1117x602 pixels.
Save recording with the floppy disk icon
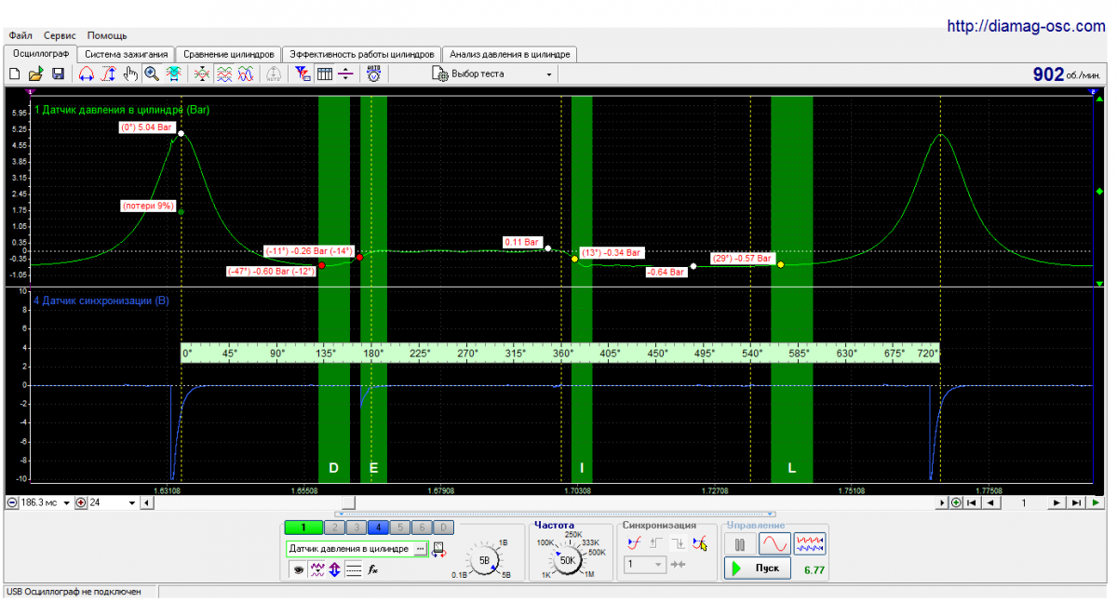57,74
